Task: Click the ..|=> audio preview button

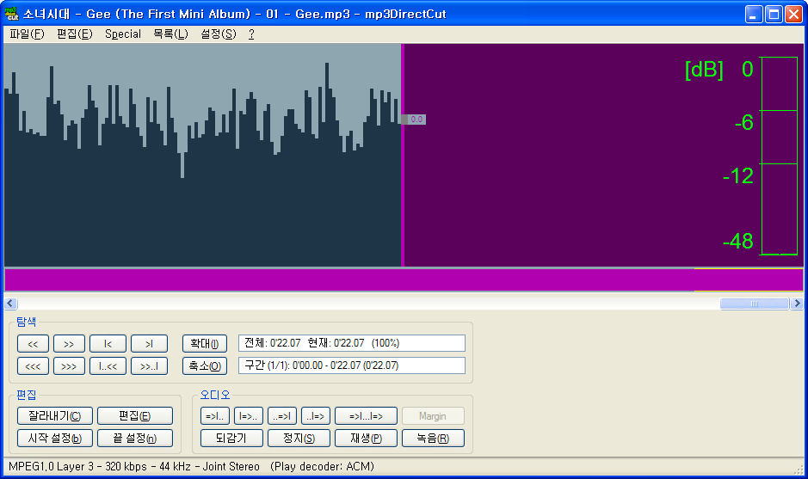Action: [315, 415]
